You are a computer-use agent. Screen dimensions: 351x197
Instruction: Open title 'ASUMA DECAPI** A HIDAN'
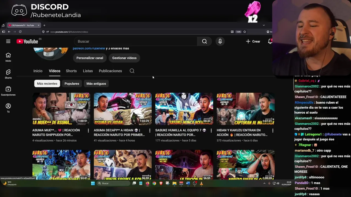click(x=119, y=132)
